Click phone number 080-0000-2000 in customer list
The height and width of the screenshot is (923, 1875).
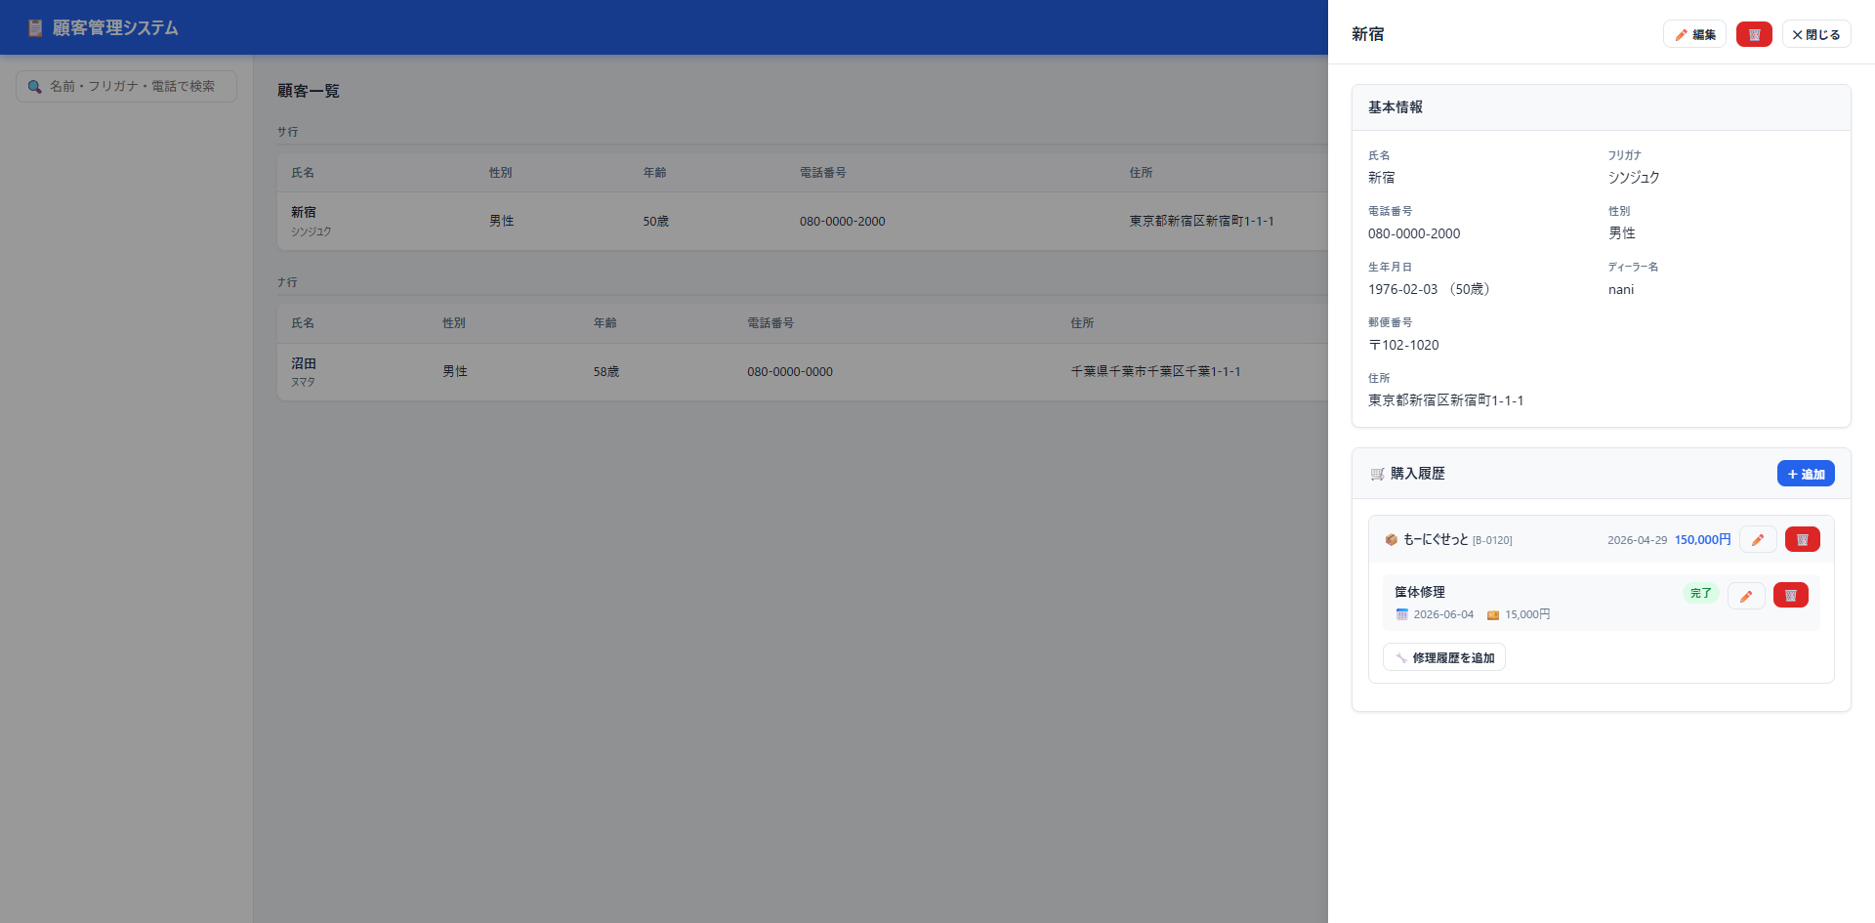click(843, 222)
